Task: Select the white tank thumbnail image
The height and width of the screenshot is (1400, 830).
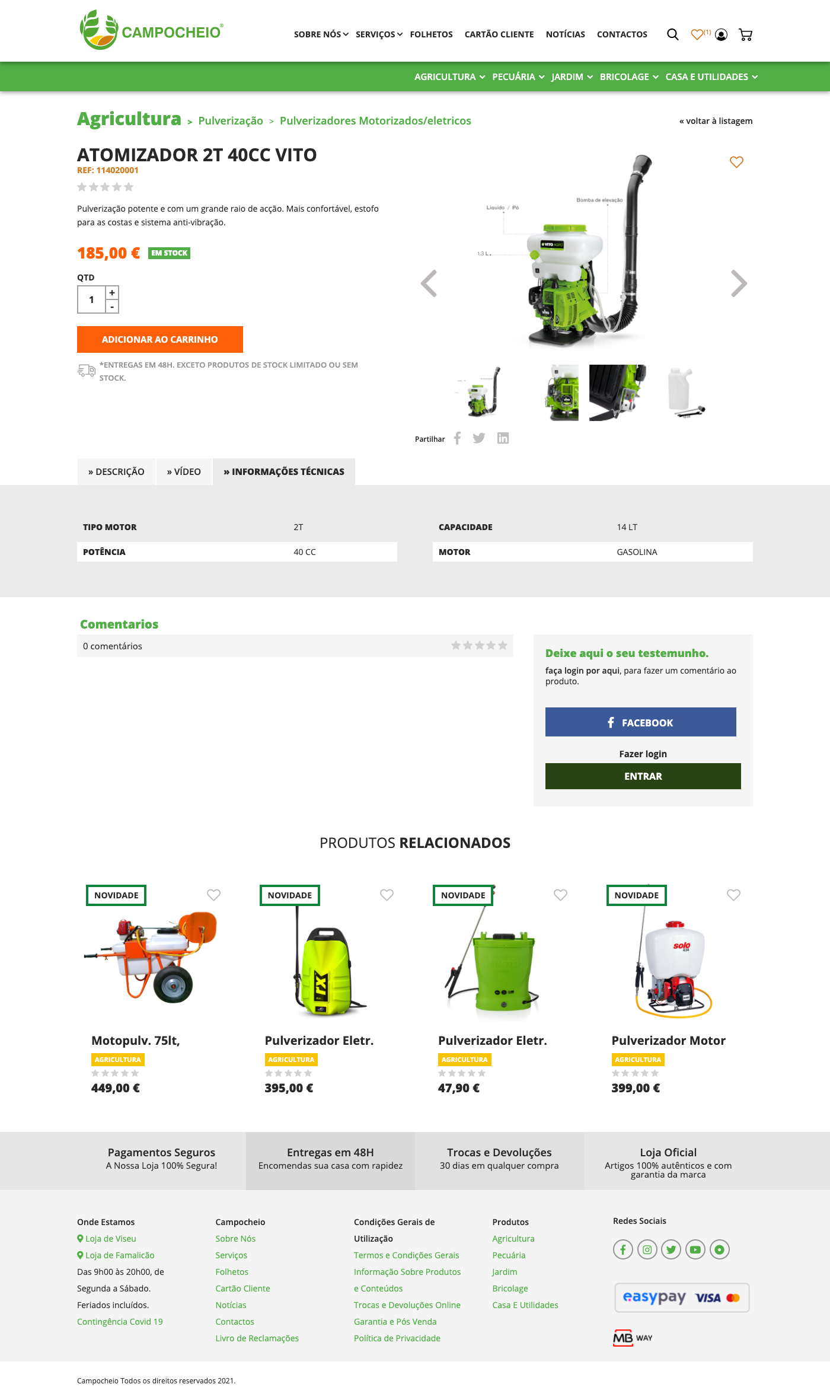Action: [686, 393]
